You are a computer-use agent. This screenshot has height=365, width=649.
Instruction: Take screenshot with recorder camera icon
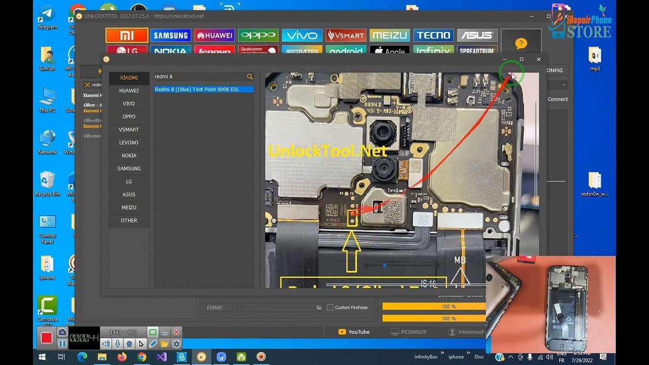click(x=62, y=333)
